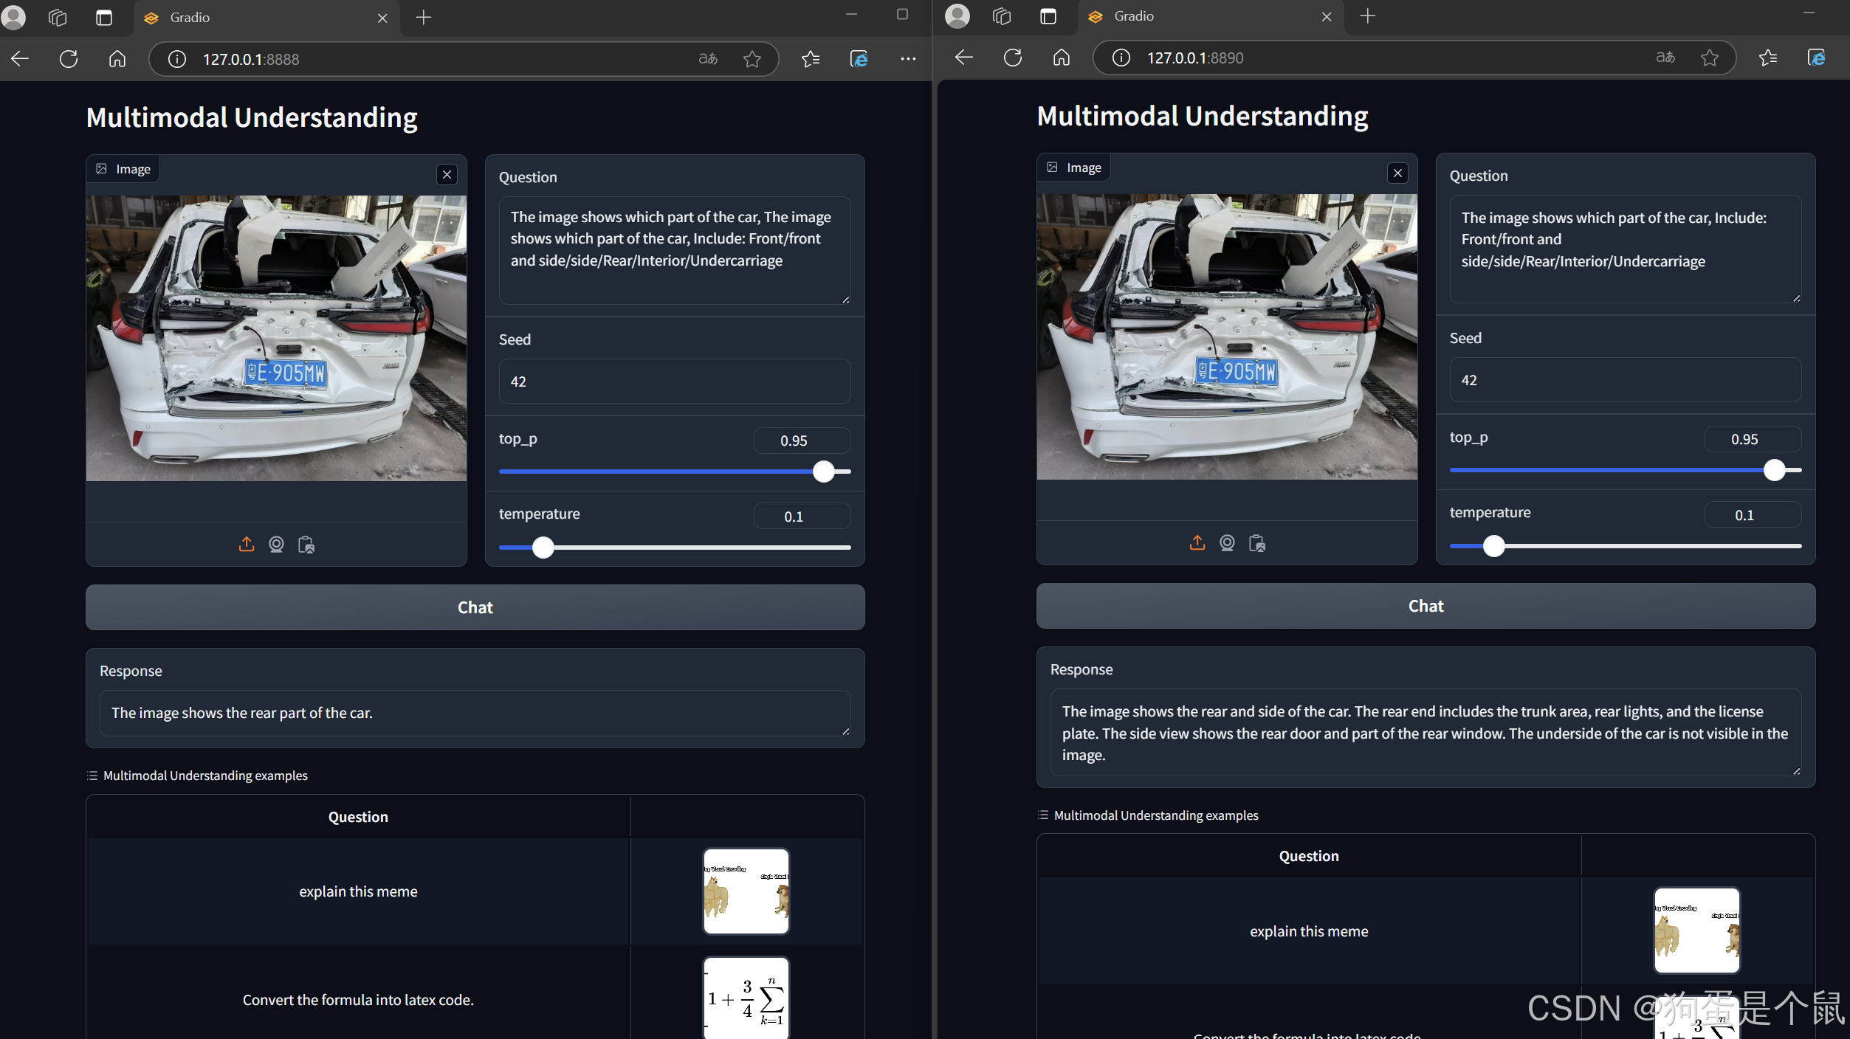Click translate icon in right address bar

(1665, 58)
